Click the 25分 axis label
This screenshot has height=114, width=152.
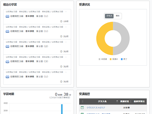pyautogui.click(x=6, y=103)
